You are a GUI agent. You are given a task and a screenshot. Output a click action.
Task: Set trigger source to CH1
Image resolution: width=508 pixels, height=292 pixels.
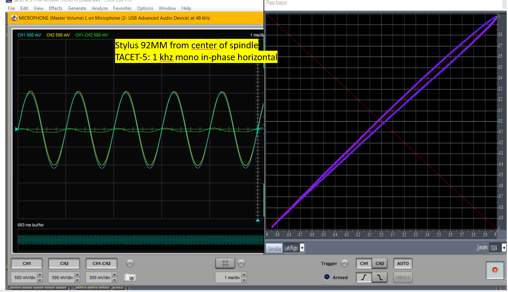(x=364, y=263)
